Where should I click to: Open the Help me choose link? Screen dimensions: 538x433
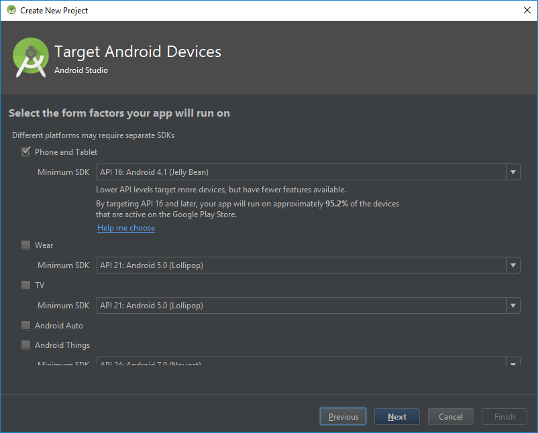(126, 228)
